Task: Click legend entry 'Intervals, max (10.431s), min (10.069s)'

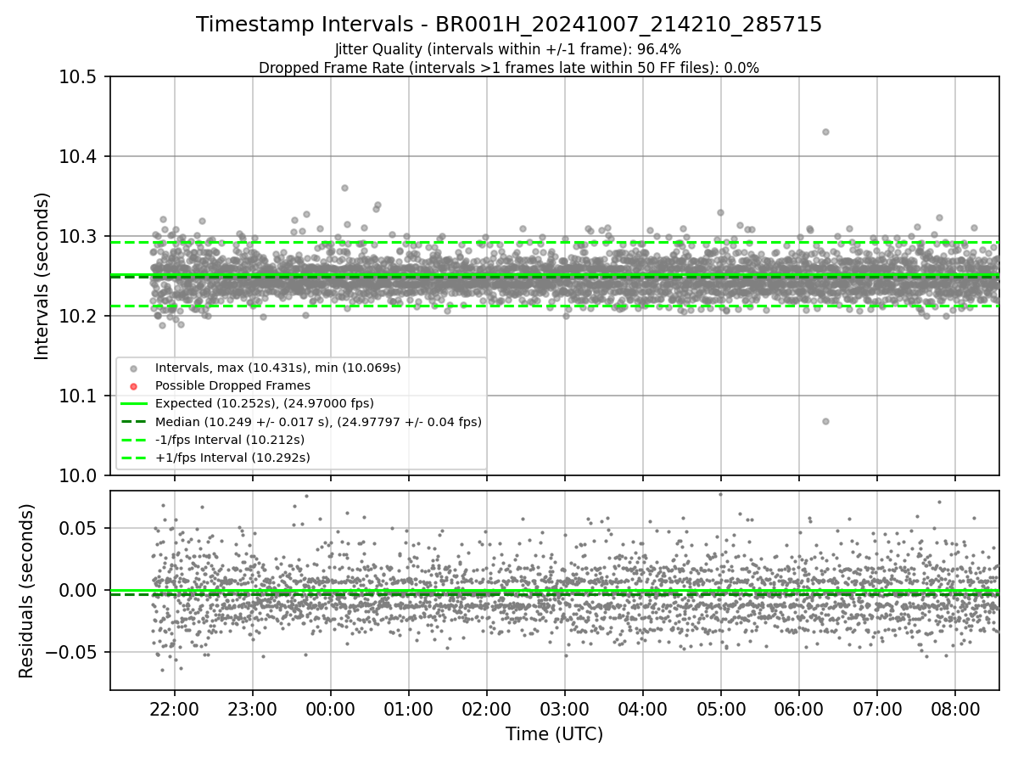Action: 277,368
